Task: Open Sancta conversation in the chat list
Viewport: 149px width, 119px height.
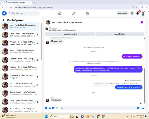Action: click(x=20, y=93)
